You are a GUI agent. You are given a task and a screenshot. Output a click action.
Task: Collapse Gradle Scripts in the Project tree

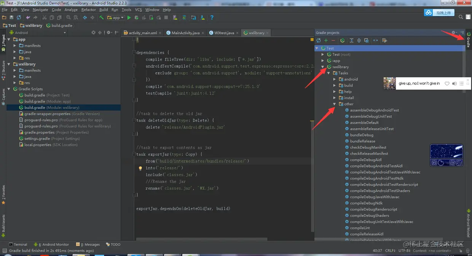click(9, 89)
